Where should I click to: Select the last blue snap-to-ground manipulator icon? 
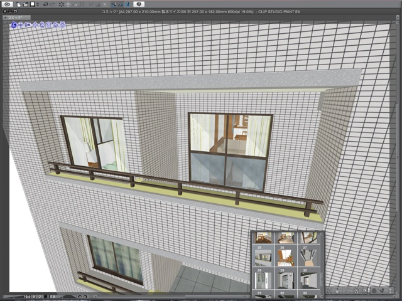[62, 25]
